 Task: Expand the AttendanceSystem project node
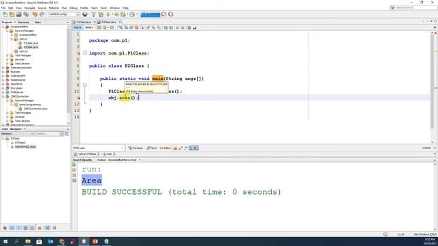[x=3, y=68]
